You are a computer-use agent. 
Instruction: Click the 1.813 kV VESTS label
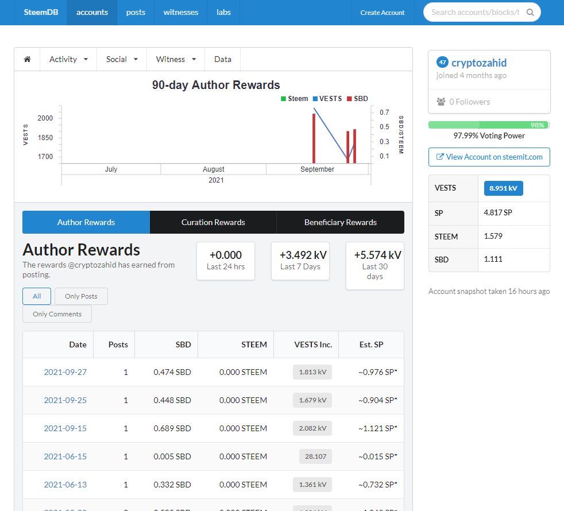tap(312, 372)
